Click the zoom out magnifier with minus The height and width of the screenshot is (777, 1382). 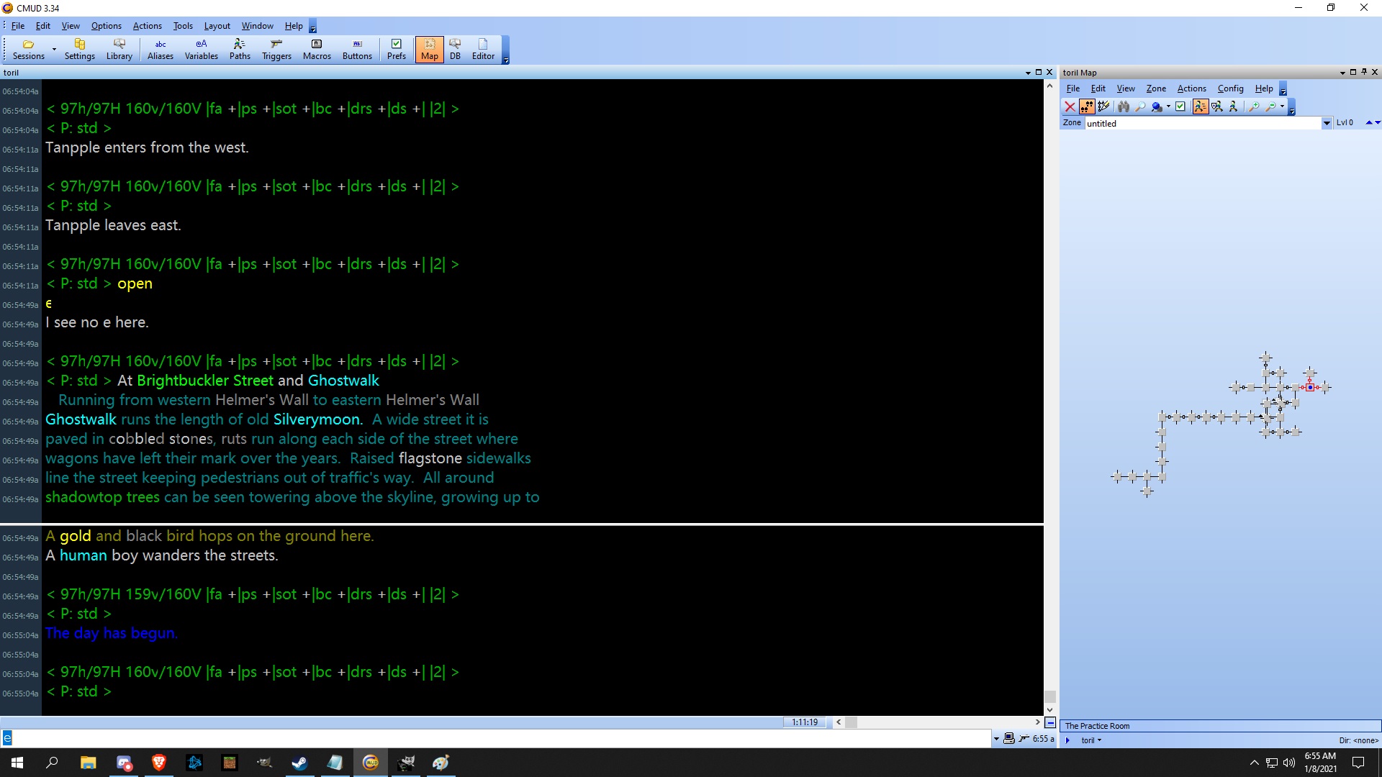tap(1270, 106)
